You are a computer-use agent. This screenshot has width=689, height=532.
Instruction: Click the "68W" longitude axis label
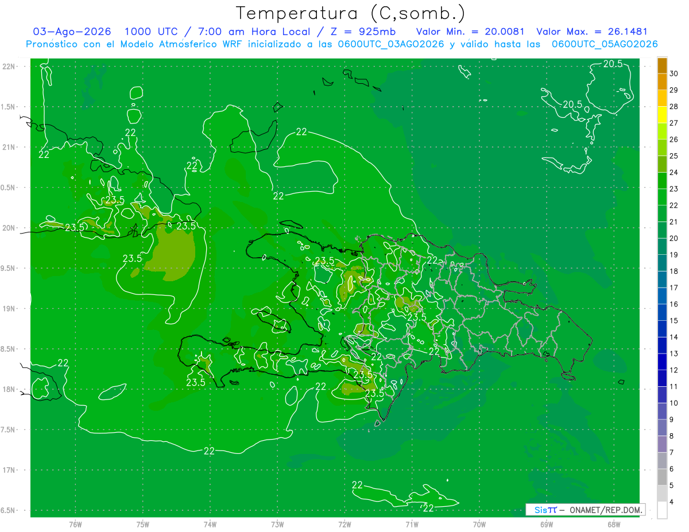[614, 525]
